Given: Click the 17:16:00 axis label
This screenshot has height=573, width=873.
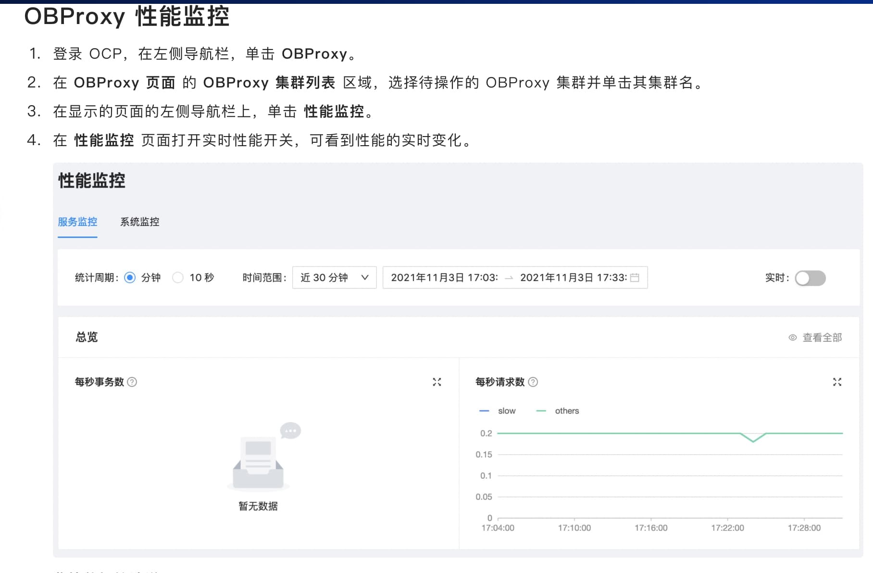Looking at the screenshot, I should [651, 528].
